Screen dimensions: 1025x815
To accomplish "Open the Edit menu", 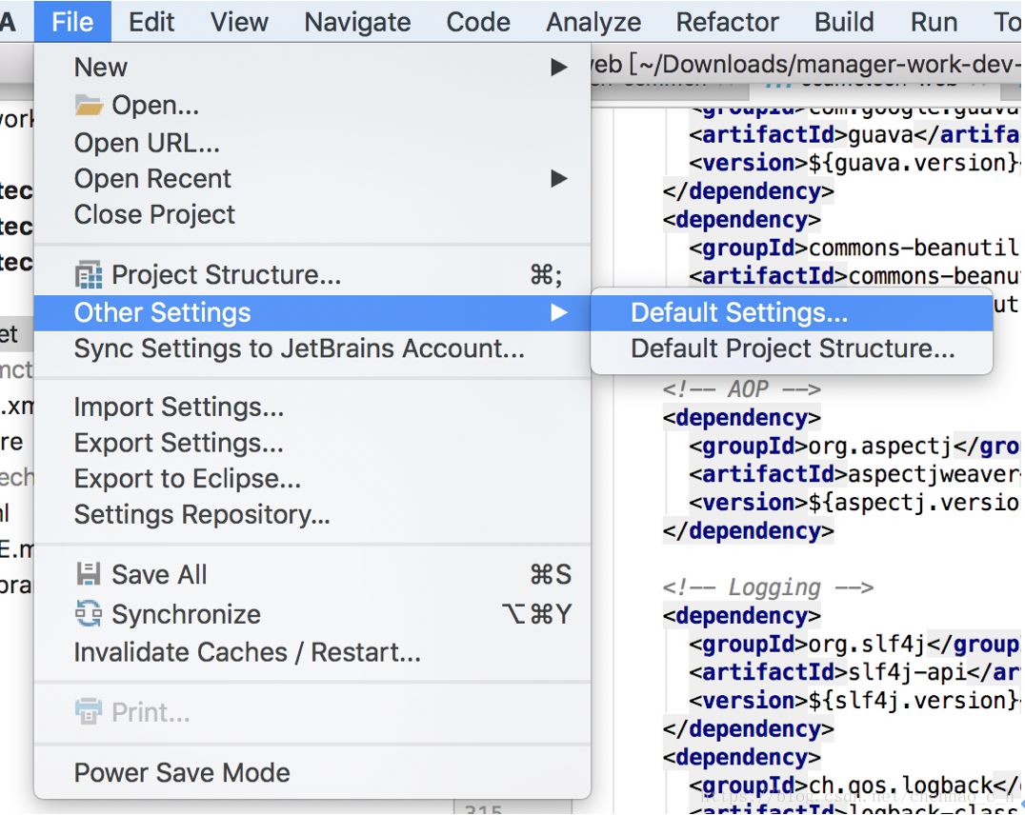I will click(151, 22).
